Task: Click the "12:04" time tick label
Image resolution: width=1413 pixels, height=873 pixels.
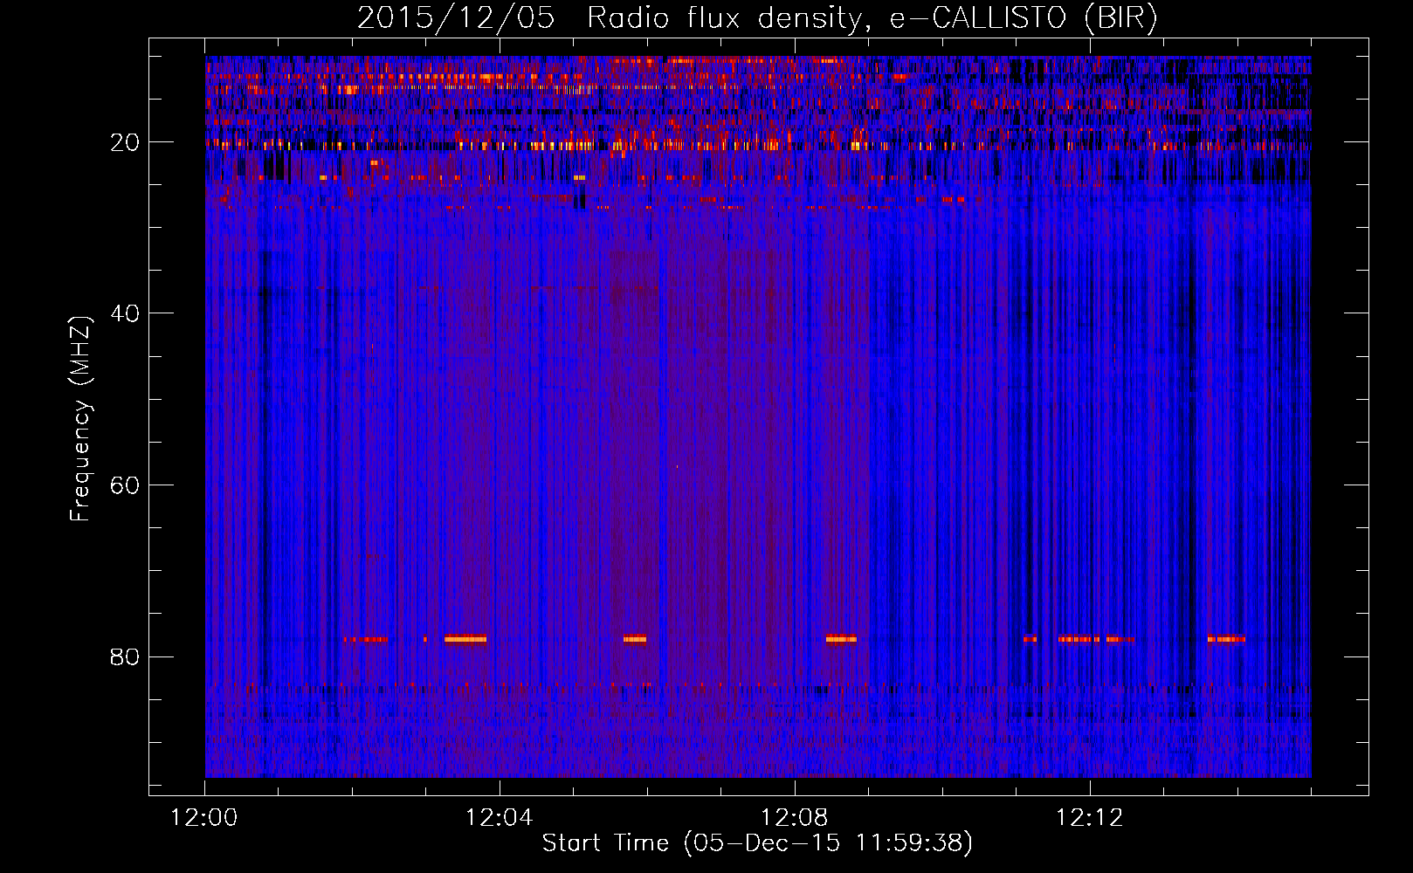Action: [500, 818]
